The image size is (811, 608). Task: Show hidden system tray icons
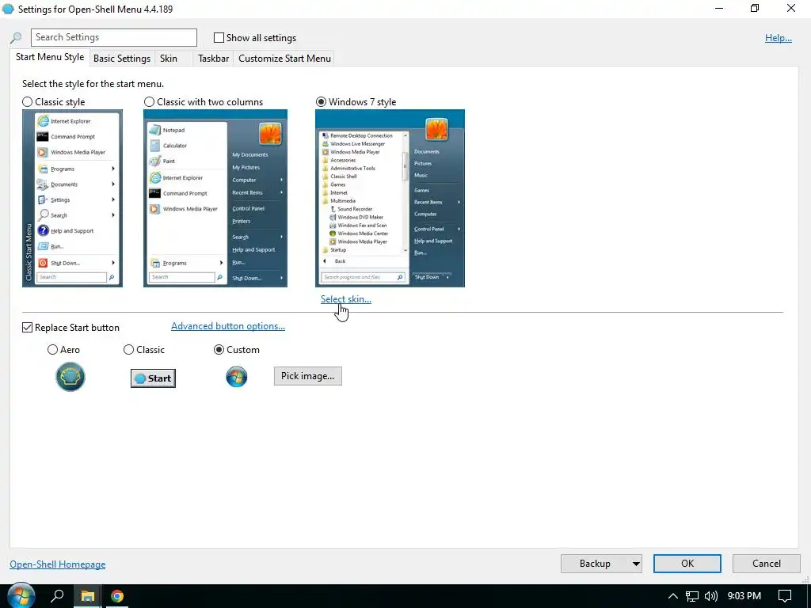(x=673, y=596)
